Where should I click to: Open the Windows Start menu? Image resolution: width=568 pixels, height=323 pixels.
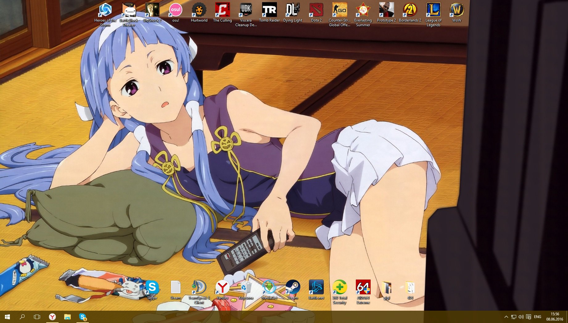(7, 317)
